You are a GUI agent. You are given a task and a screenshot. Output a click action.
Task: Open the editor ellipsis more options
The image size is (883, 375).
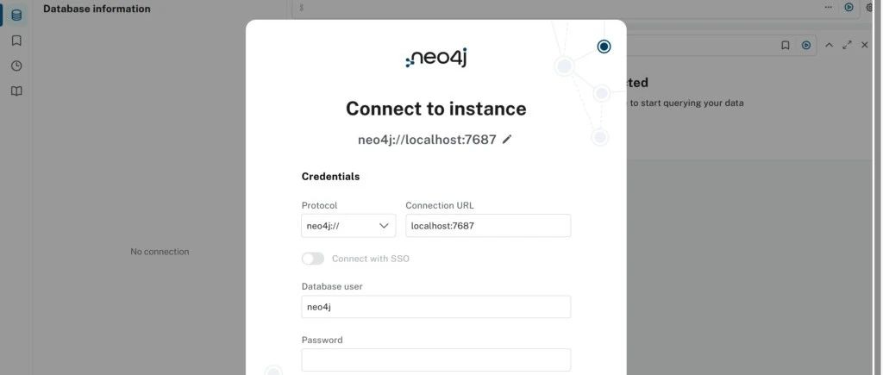point(828,7)
